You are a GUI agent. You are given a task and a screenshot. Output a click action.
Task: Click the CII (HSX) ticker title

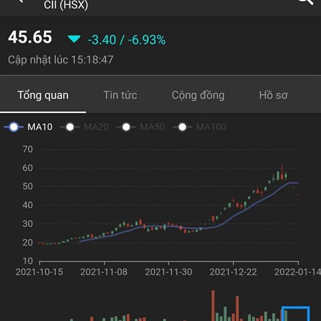point(66,5)
